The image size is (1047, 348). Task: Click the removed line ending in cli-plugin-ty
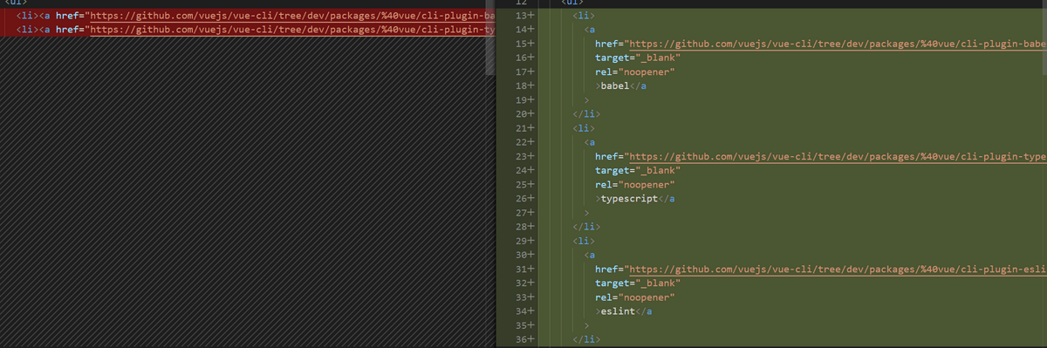[247, 30]
